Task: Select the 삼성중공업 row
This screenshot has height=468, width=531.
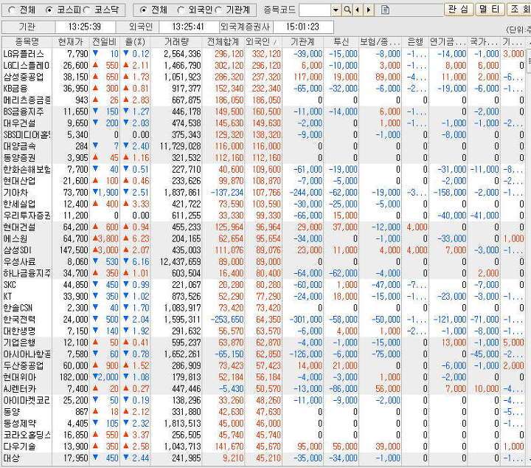Action: [x=264, y=77]
